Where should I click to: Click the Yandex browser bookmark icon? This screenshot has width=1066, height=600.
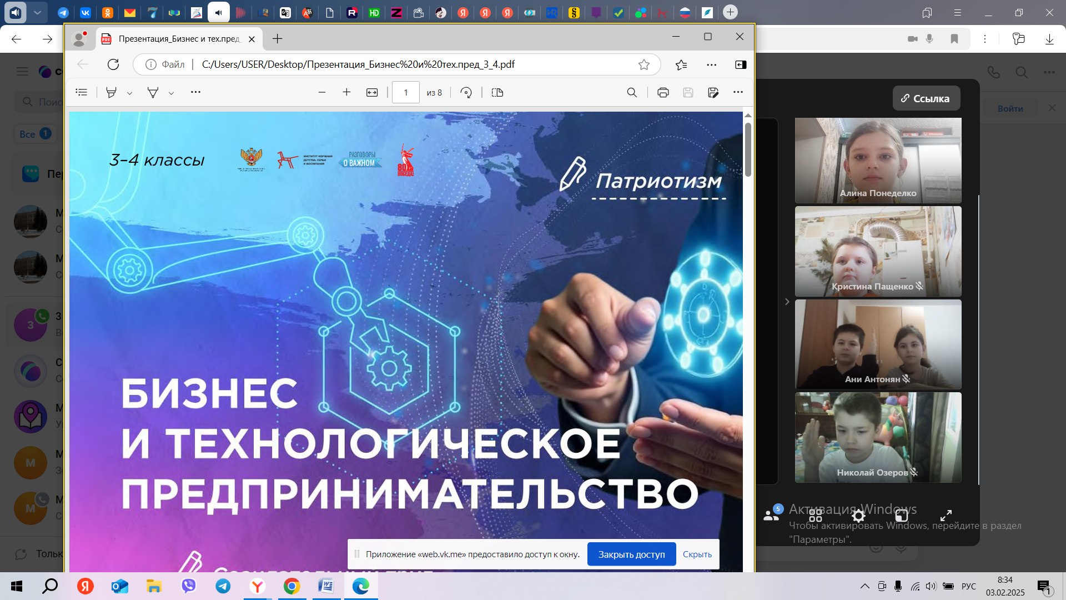point(954,39)
